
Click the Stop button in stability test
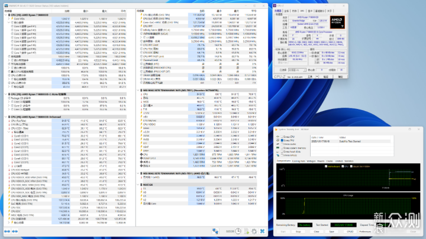(298, 232)
